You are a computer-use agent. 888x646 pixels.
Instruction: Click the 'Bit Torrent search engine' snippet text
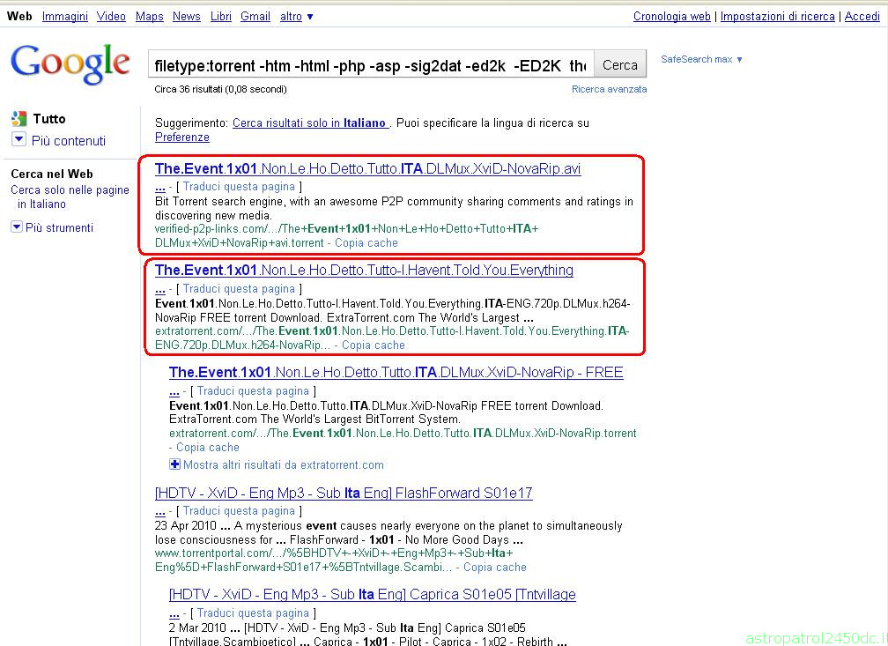point(394,208)
